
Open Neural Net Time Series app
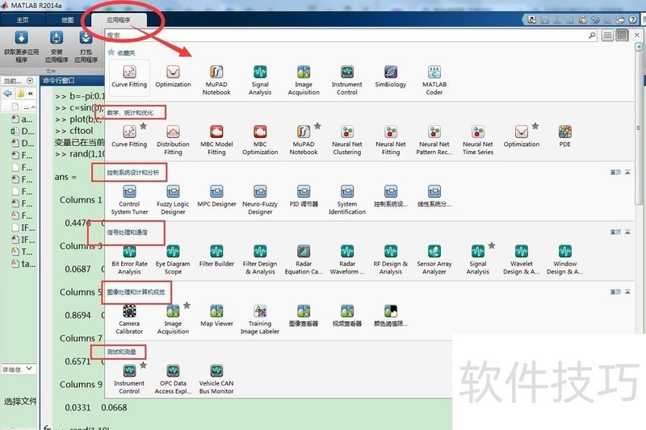[x=477, y=140]
